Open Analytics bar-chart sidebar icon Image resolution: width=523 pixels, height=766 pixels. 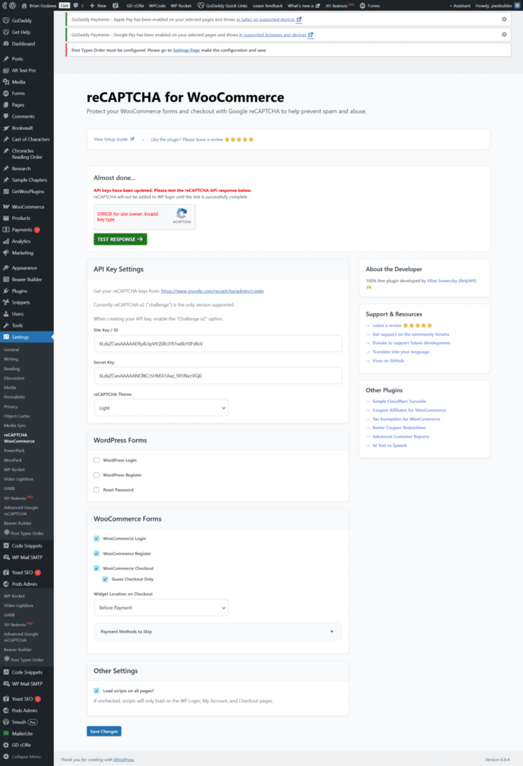[6, 241]
